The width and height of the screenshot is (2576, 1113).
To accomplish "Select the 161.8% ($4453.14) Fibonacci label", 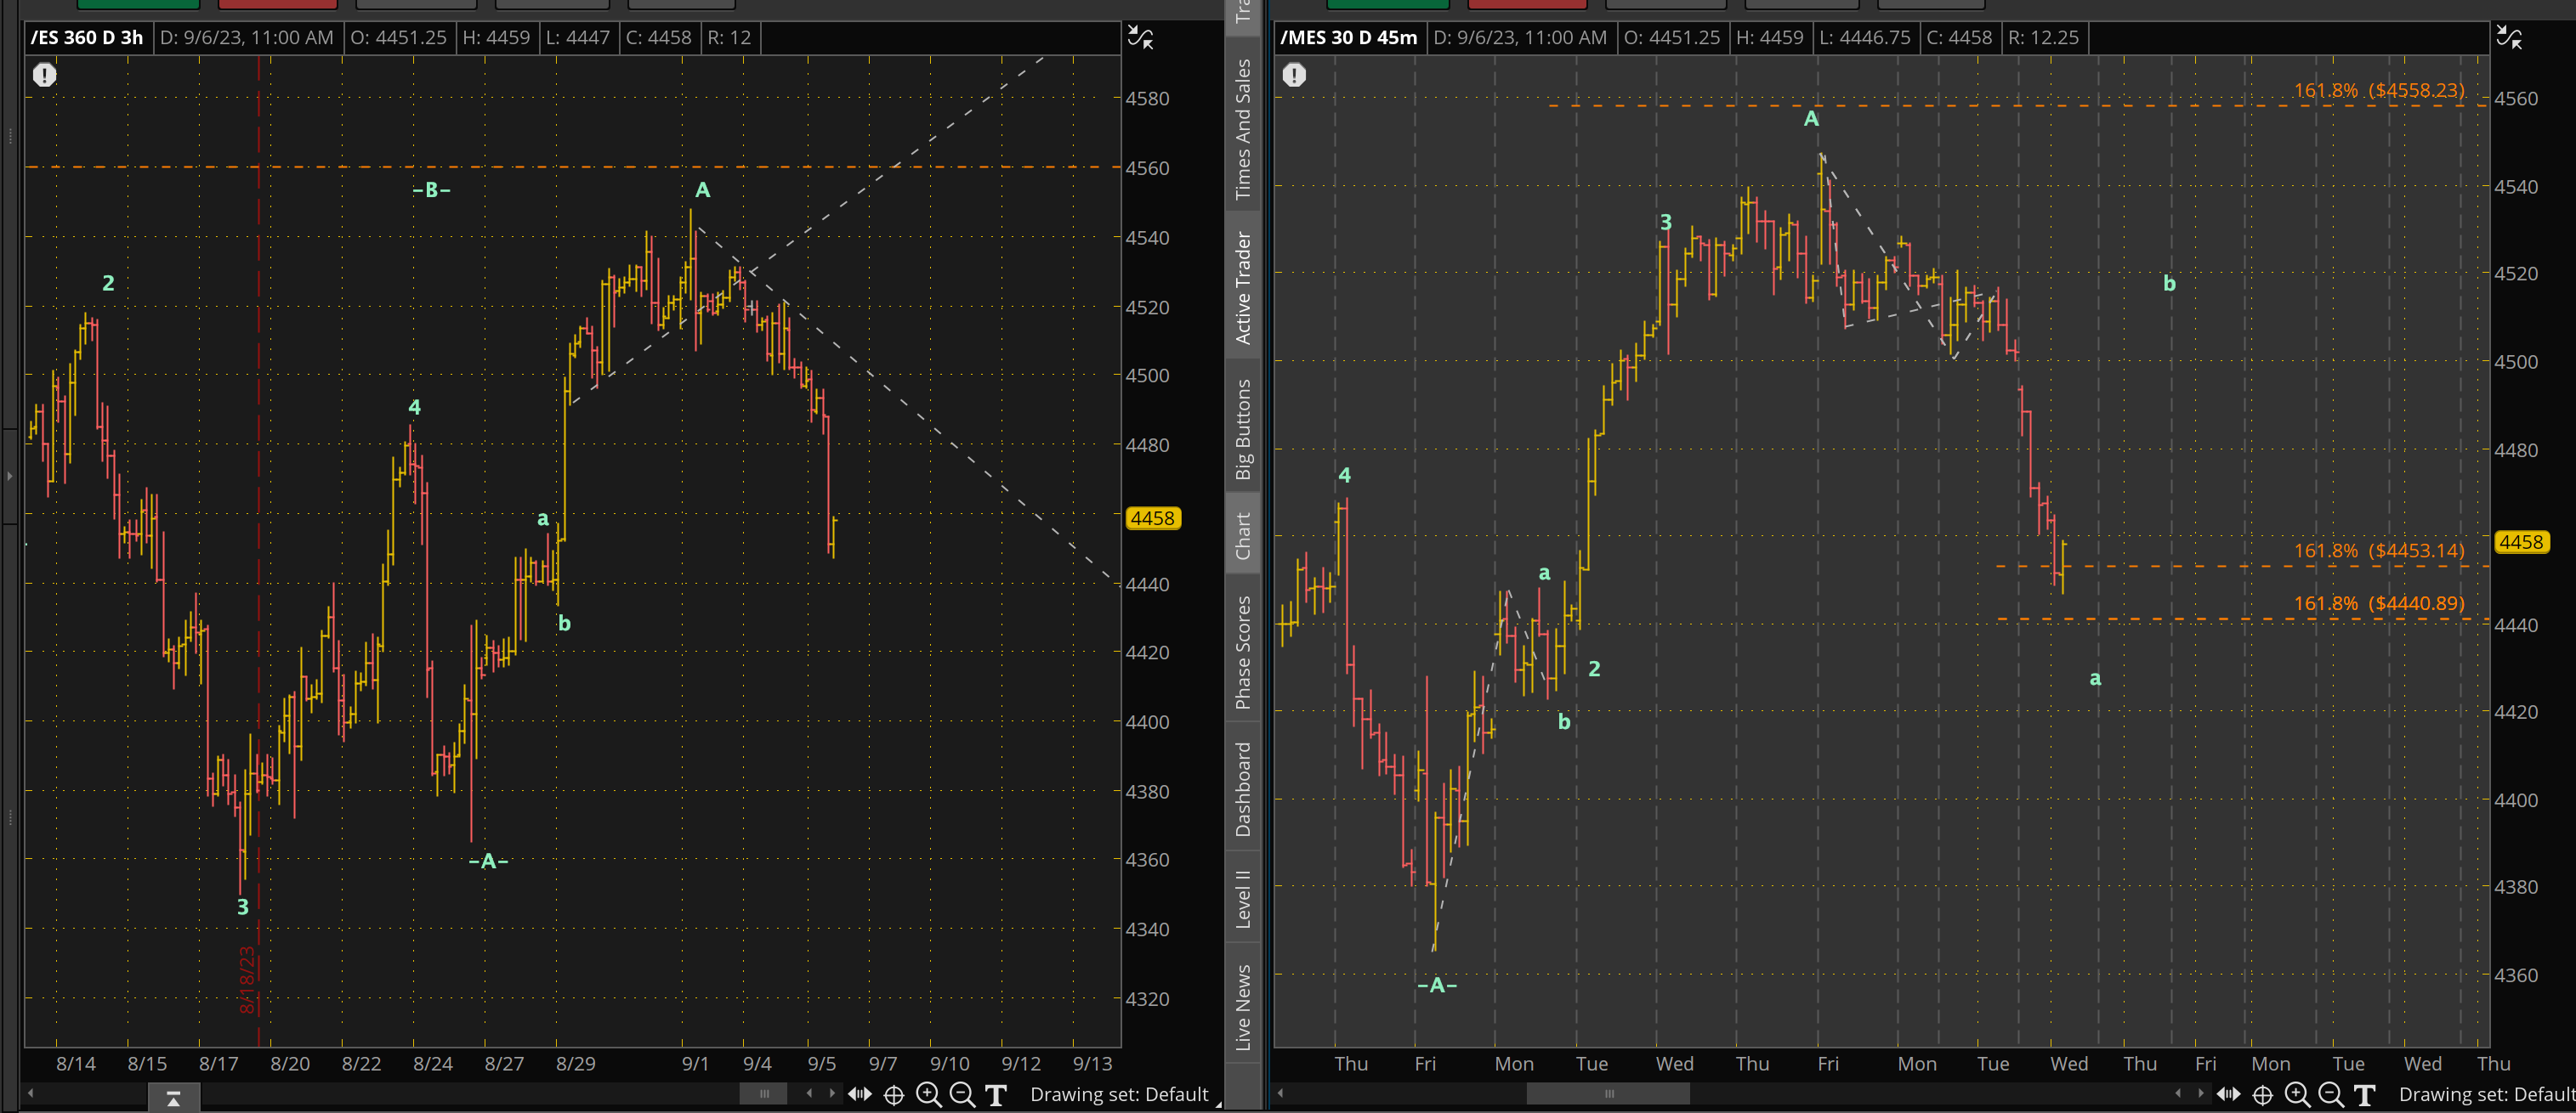I will click(2379, 551).
